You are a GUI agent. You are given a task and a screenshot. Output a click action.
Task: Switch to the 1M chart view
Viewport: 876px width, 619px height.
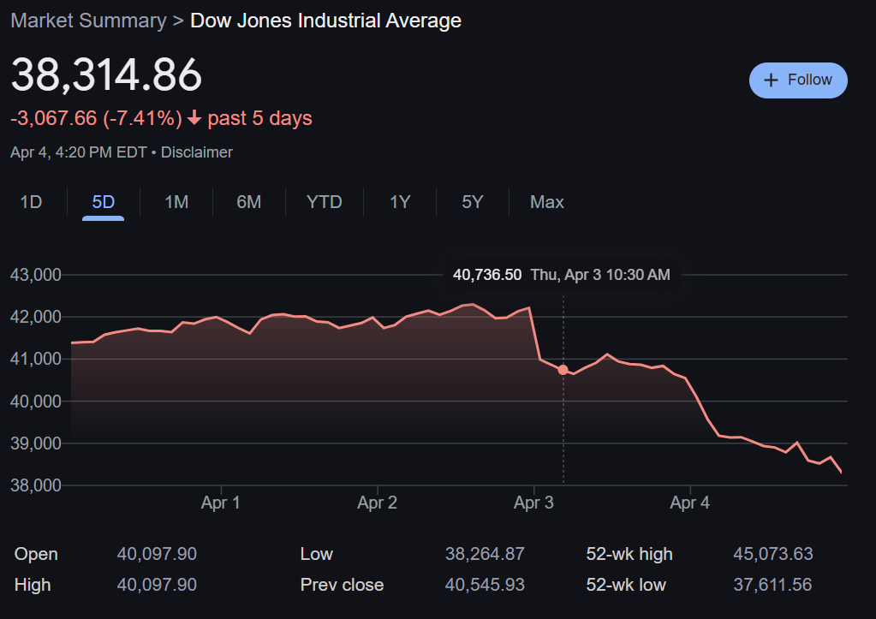pyautogui.click(x=176, y=202)
